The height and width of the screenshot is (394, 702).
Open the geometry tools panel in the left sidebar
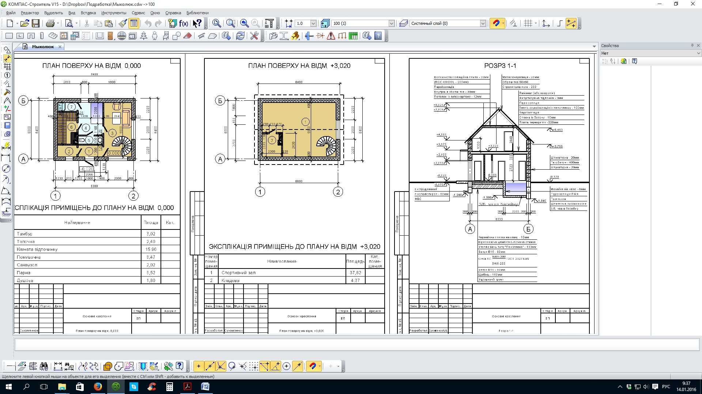click(x=7, y=50)
